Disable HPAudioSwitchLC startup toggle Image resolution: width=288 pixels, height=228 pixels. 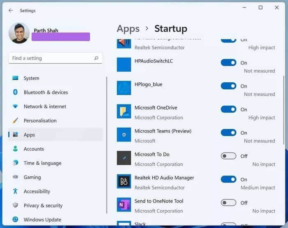(x=228, y=63)
